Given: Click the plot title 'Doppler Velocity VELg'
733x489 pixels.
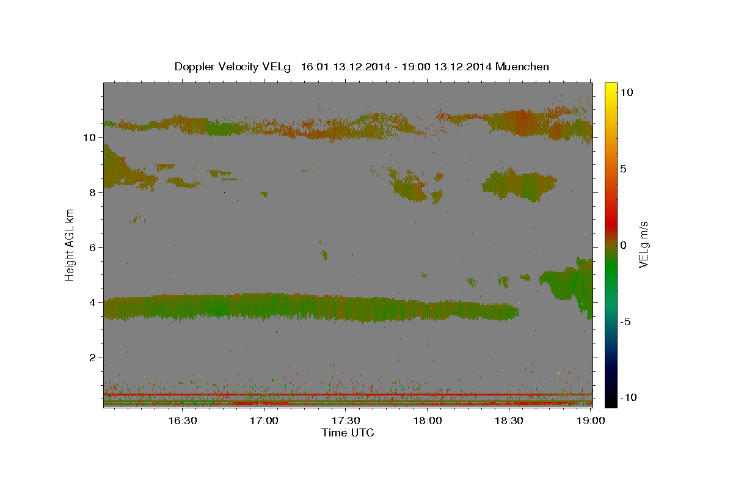Looking at the screenshot, I should (233, 67).
